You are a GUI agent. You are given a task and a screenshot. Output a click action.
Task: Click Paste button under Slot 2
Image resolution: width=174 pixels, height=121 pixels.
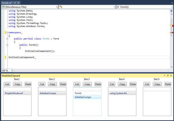[63, 84]
